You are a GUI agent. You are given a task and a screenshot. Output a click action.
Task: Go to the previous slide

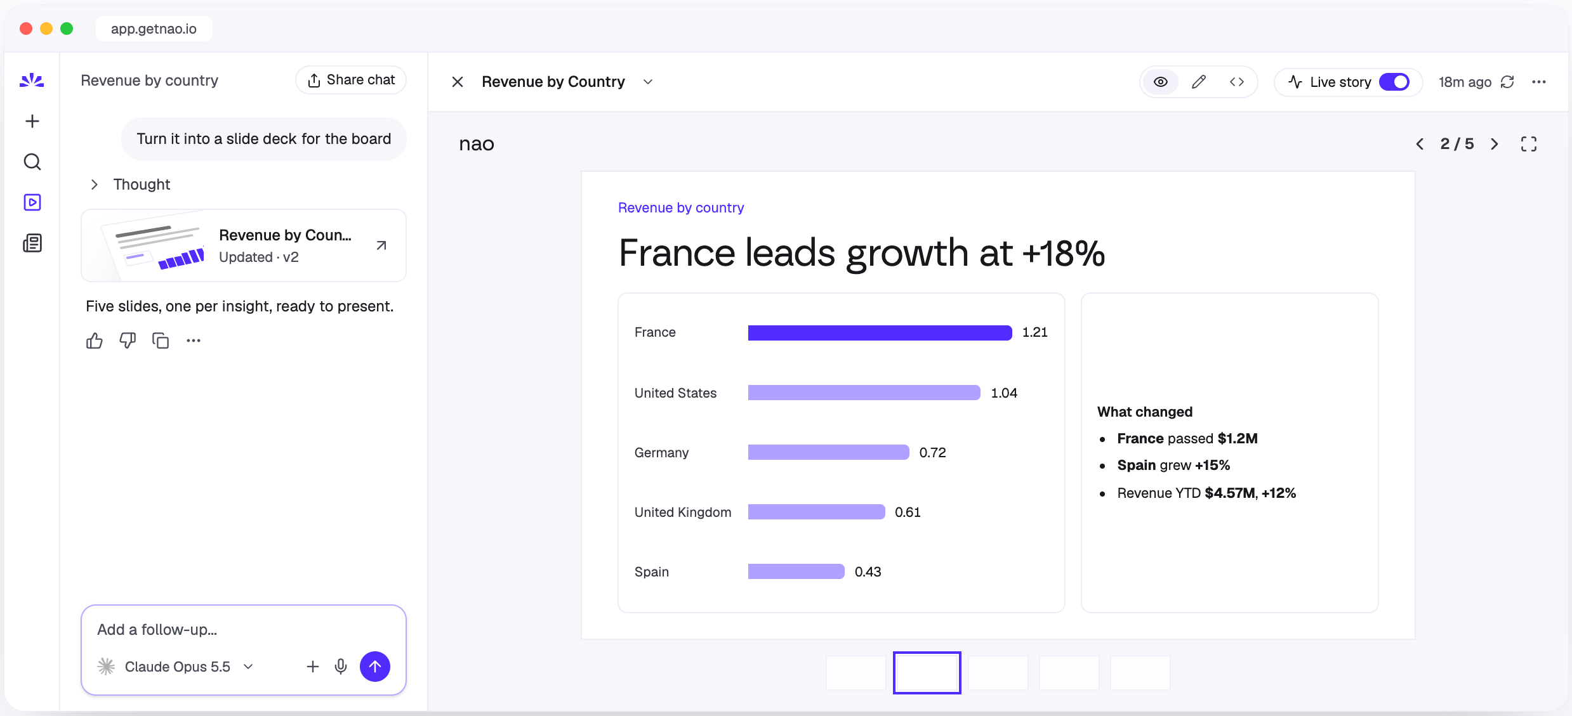click(1420, 144)
